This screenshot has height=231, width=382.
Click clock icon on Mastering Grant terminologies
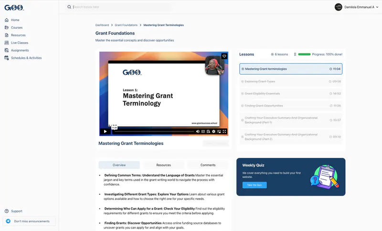pos(330,69)
